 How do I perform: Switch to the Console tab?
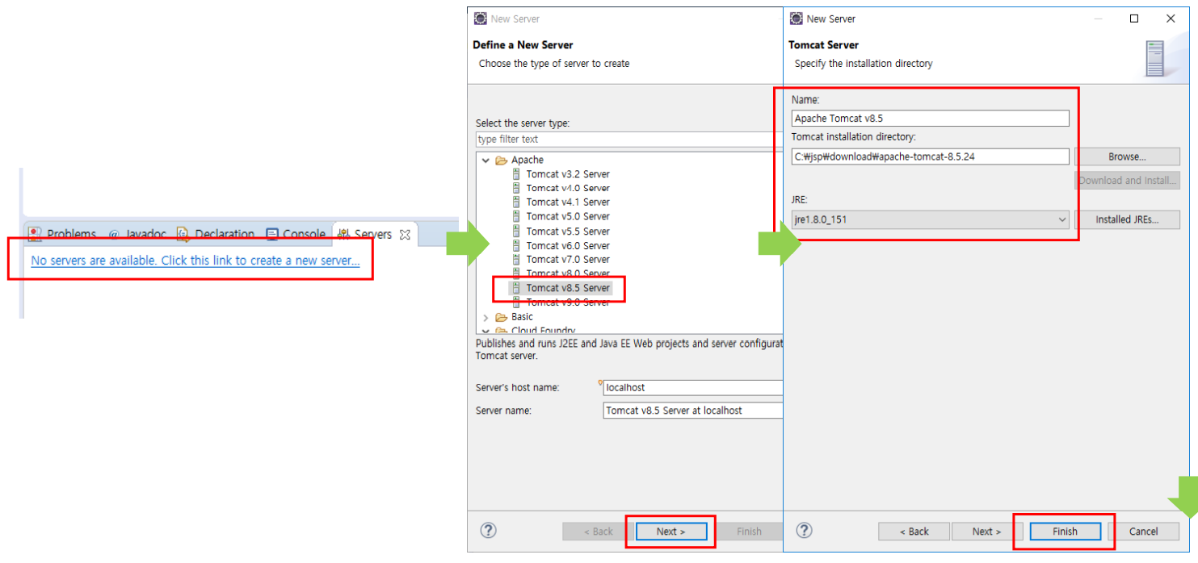point(296,234)
